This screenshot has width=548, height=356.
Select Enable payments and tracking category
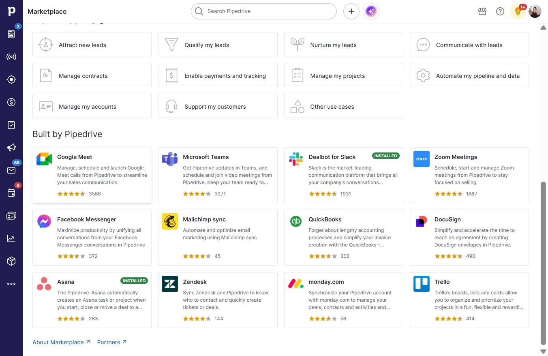pos(218,75)
